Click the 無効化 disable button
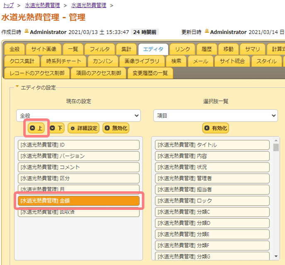This screenshot has width=285, height=265. tap(116, 128)
